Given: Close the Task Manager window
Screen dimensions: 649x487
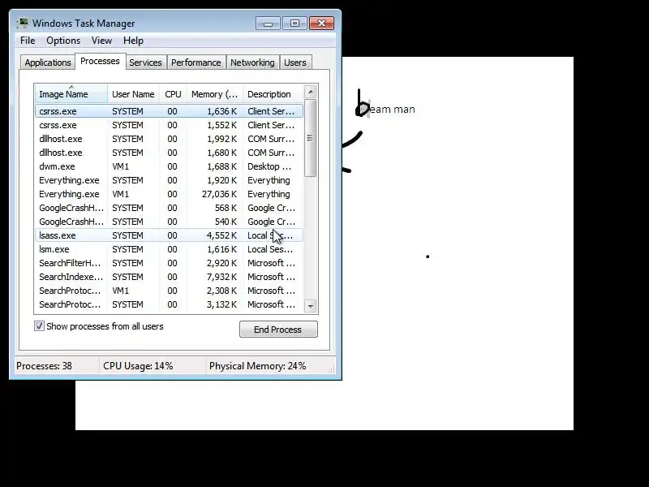Looking at the screenshot, I should tap(321, 24).
